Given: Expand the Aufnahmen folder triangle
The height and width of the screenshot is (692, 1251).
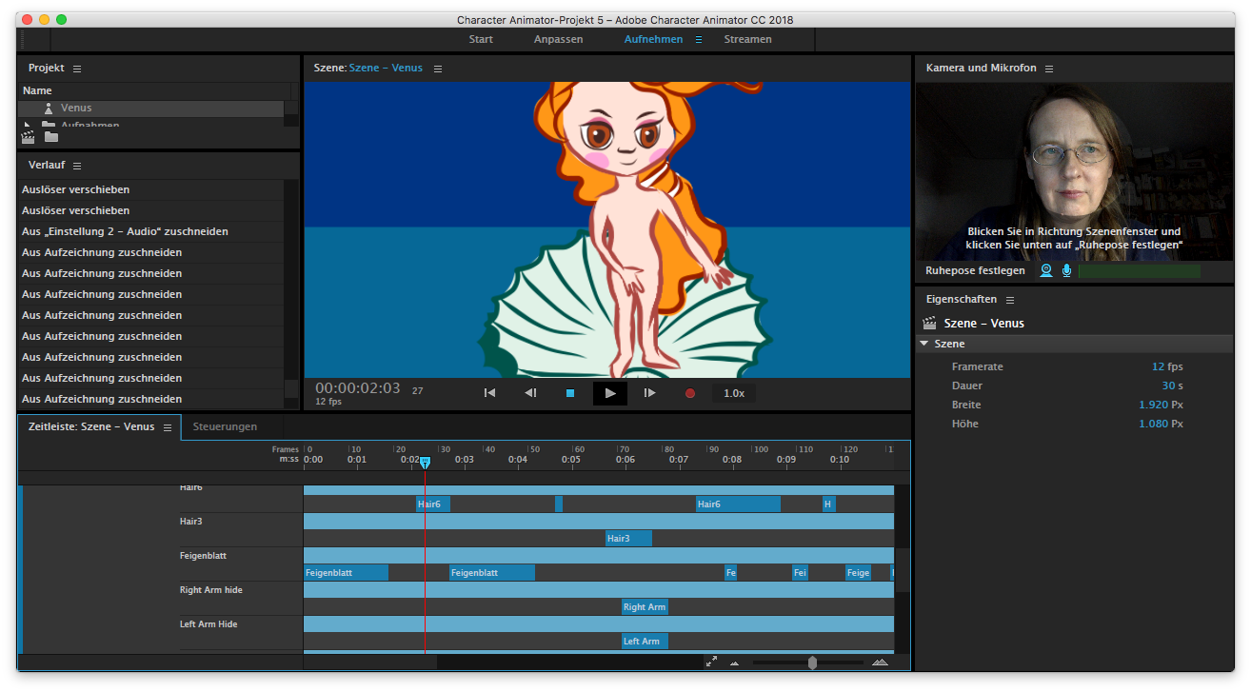Looking at the screenshot, I should (28, 126).
